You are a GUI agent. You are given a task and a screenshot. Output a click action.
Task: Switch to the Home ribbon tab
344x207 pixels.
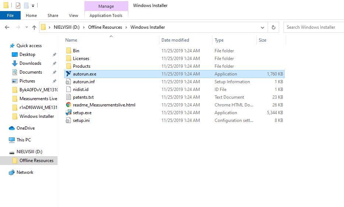tap(31, 15)
